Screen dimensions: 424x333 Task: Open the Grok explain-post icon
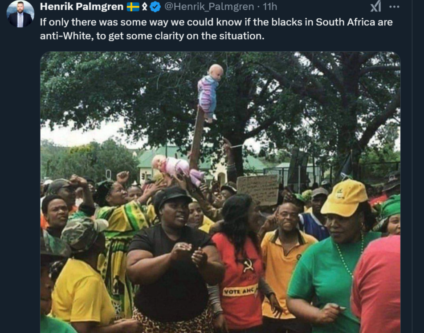[x=375, y=6]
